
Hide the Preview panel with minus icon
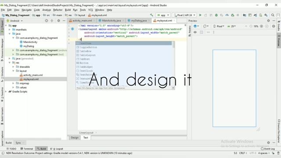274,21
